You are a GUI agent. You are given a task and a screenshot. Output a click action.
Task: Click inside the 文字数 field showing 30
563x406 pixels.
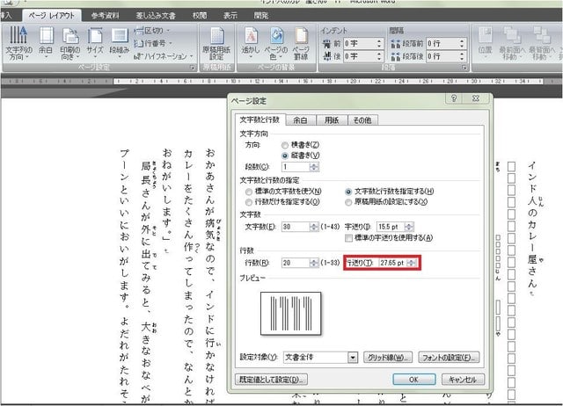coord(296,227)
